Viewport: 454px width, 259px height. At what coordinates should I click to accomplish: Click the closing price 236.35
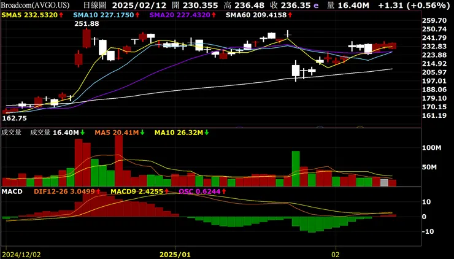click(296, 5)
